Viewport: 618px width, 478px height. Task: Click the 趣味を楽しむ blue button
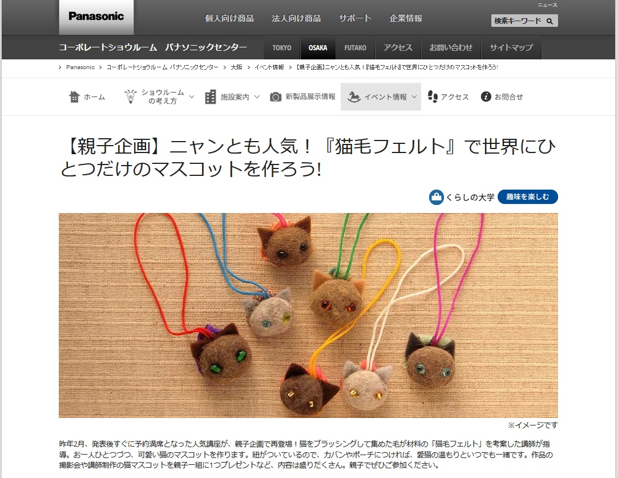pos(527,197)
